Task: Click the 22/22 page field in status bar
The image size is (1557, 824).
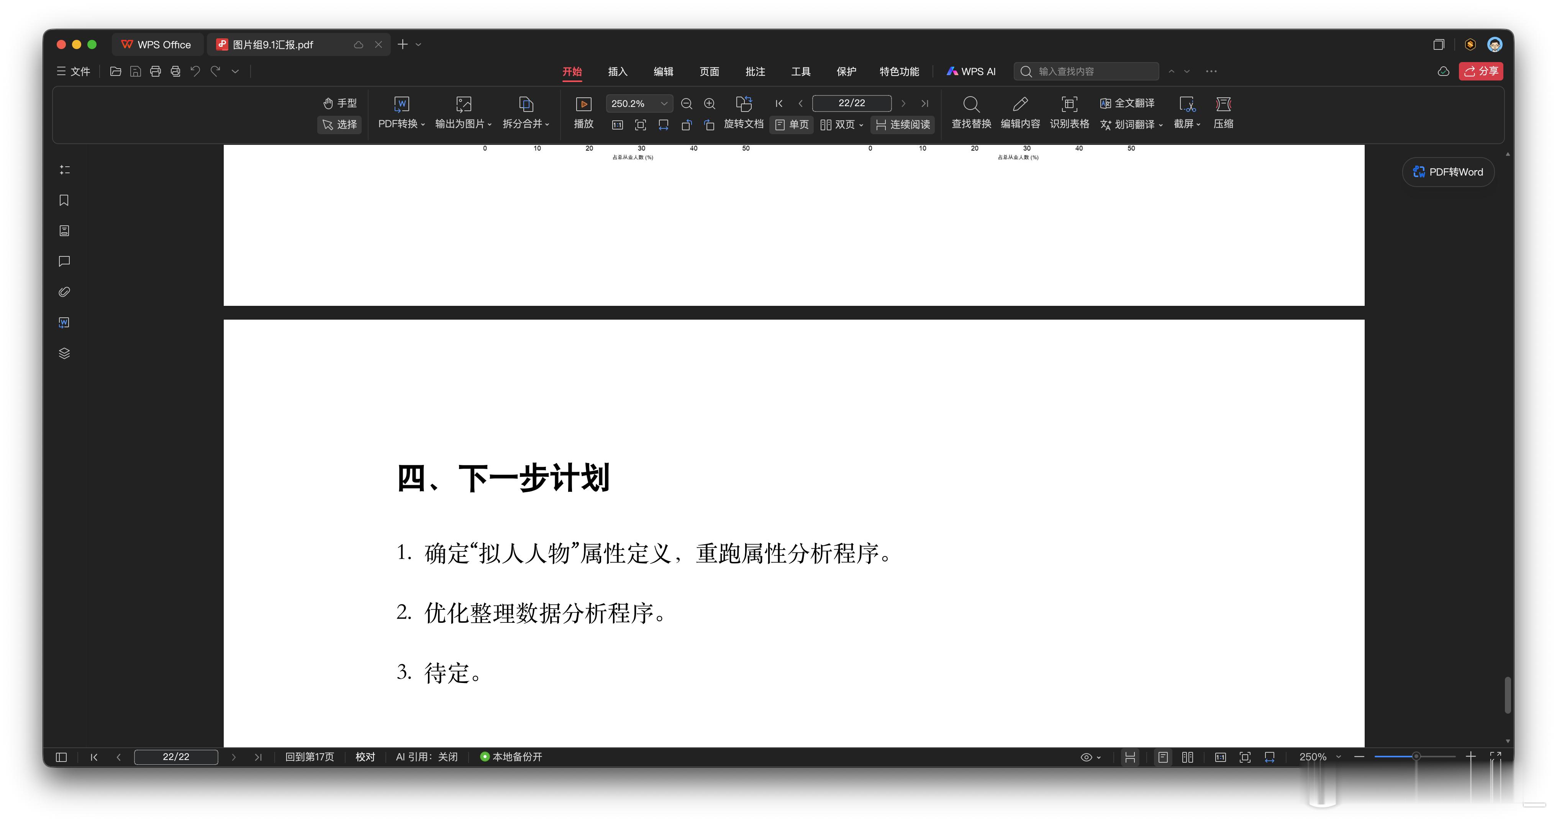Action: [x=176, y=757]
